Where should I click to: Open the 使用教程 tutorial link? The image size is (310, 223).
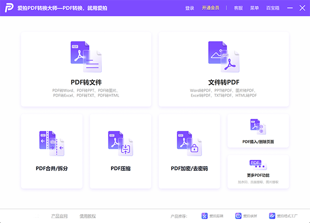(87, 216)
